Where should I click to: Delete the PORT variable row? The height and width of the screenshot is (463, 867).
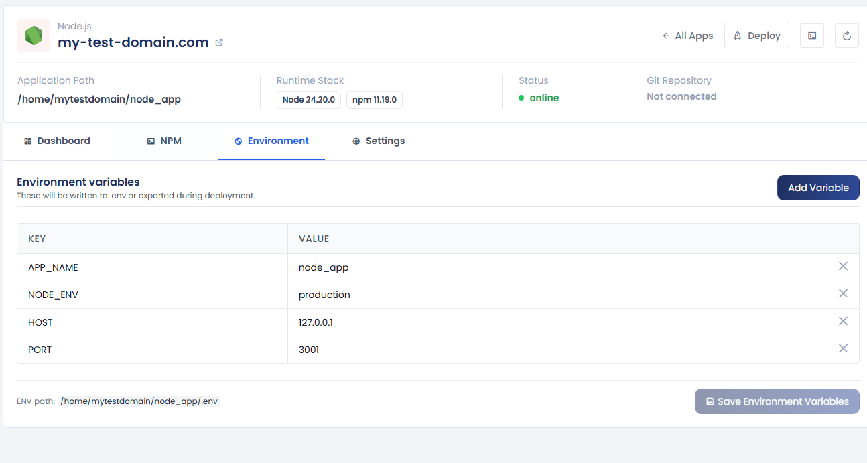coord(843,349)
